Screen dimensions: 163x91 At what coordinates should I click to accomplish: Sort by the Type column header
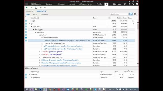[95, 18]
